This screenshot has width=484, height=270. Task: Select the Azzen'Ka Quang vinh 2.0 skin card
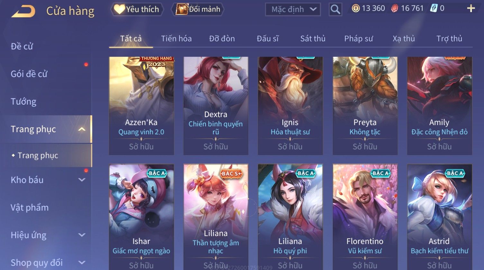pyautogui.click(x=141, y=106)
